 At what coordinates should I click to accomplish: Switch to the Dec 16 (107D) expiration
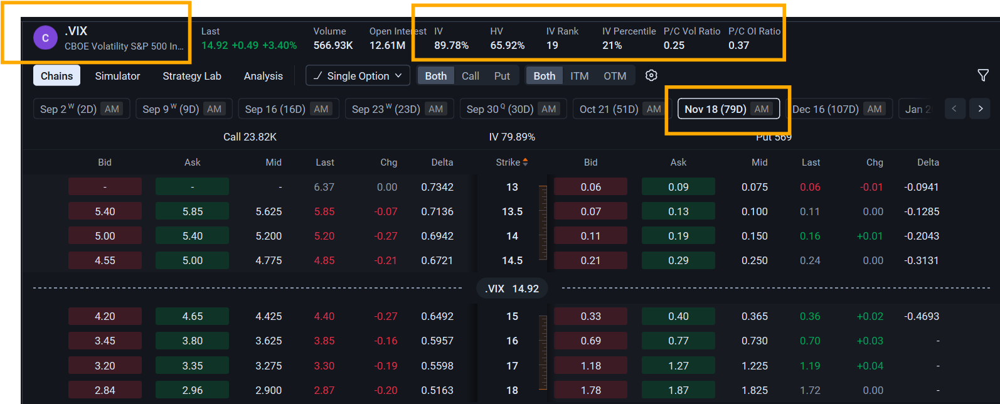point(839,109)
